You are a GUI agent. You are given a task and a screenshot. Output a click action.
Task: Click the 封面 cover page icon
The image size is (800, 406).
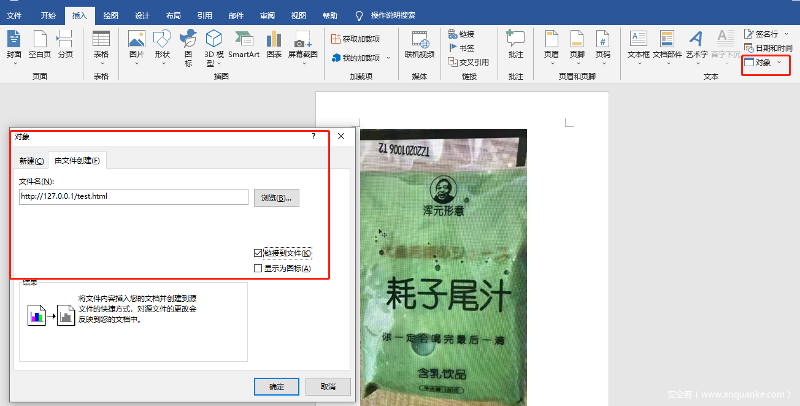pos(13,40)
